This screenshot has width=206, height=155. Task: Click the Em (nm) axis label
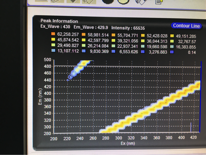(40, 97)
